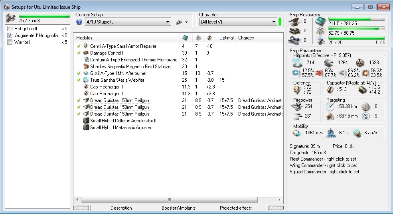Click the Signature 39 m value
The image size is (393, 214).
coord(305,146)
